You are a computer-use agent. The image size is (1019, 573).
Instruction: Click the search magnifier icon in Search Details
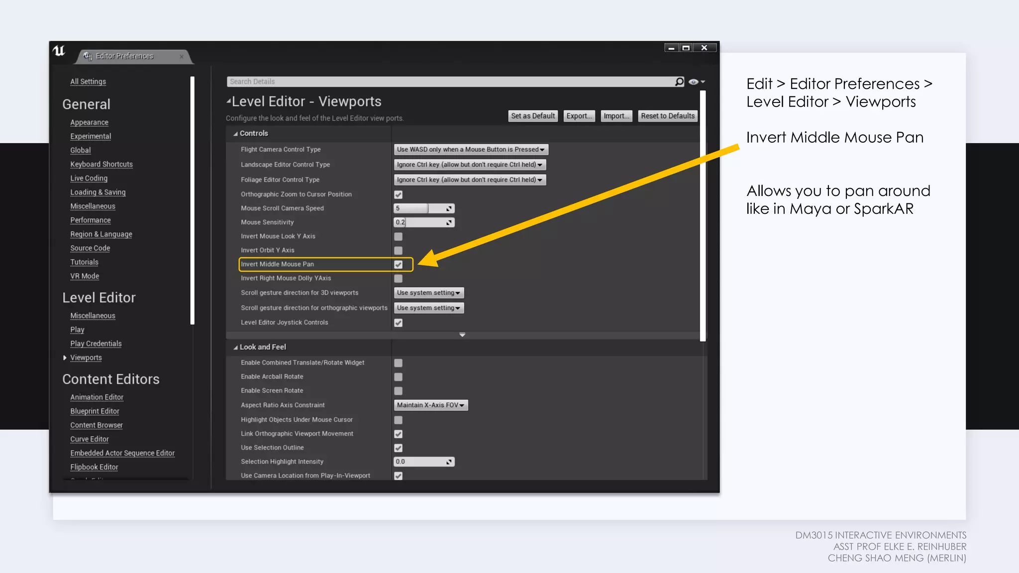pyautogui.click(x=679, y=82)
